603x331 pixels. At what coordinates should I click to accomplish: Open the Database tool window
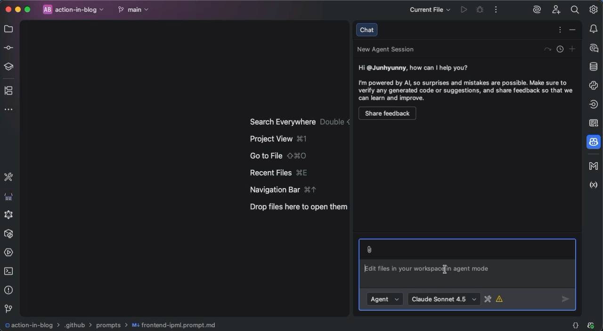pyautogui.click(x=594, y=67)
